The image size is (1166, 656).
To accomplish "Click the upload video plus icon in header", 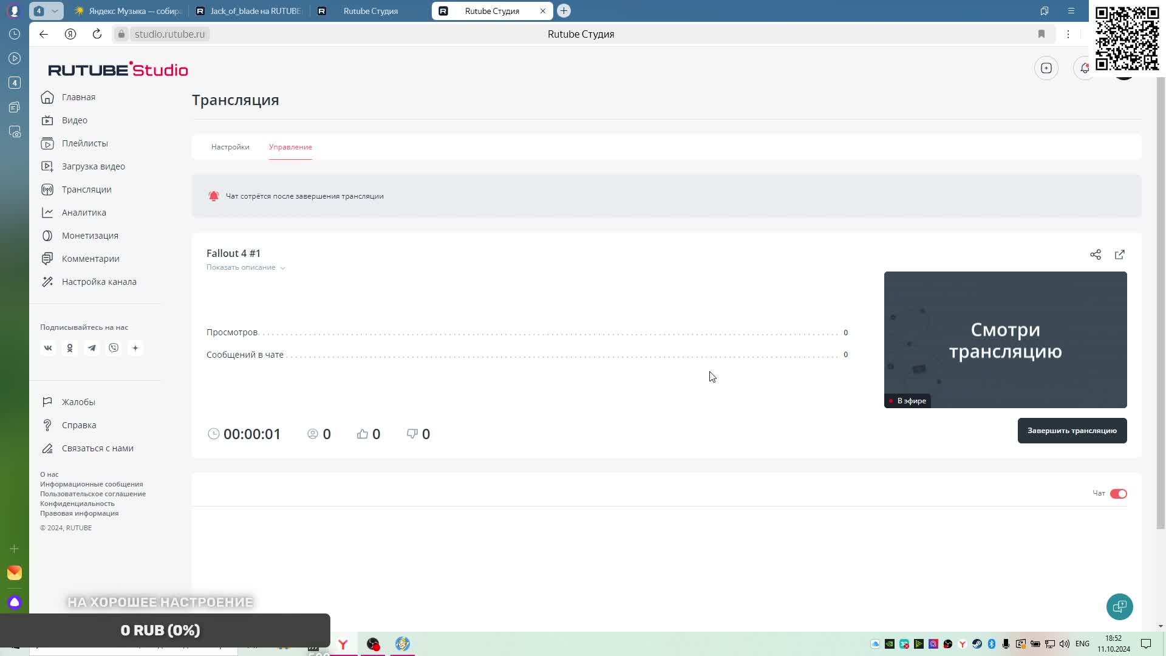I will (x=1046, y=68).
